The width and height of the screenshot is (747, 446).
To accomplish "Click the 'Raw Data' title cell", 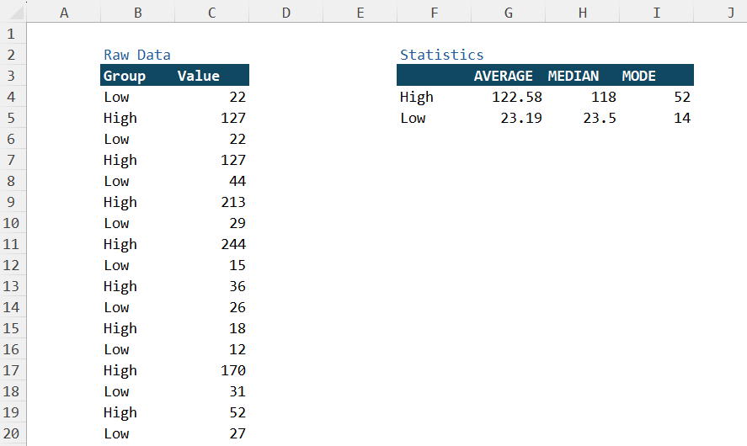I will [x=137, y=55].
